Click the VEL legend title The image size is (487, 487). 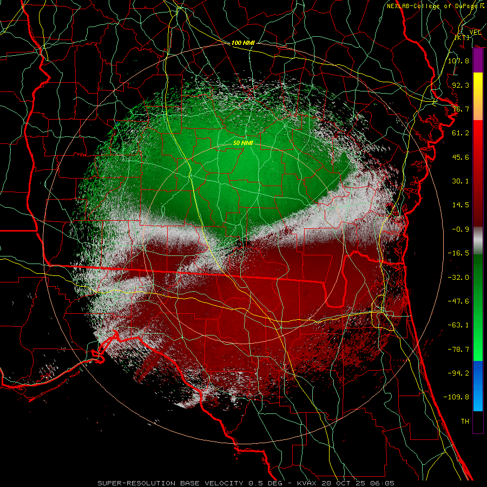click(x=475, y=32)
